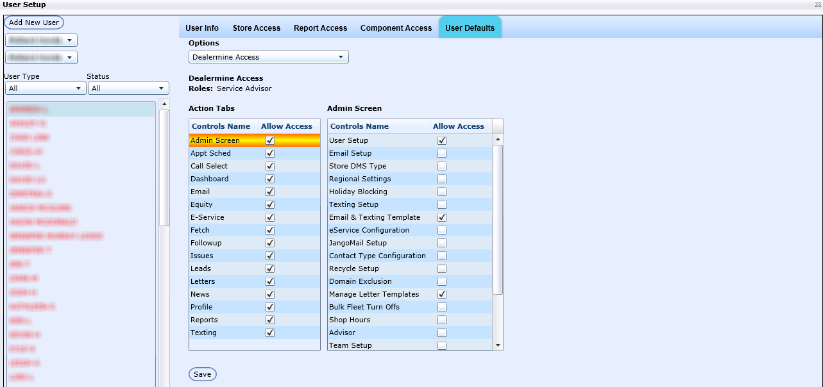Viewport: 823px width, 387px height.
Task: Uncheck User Setup allow access
Action: tap(442, 140)
